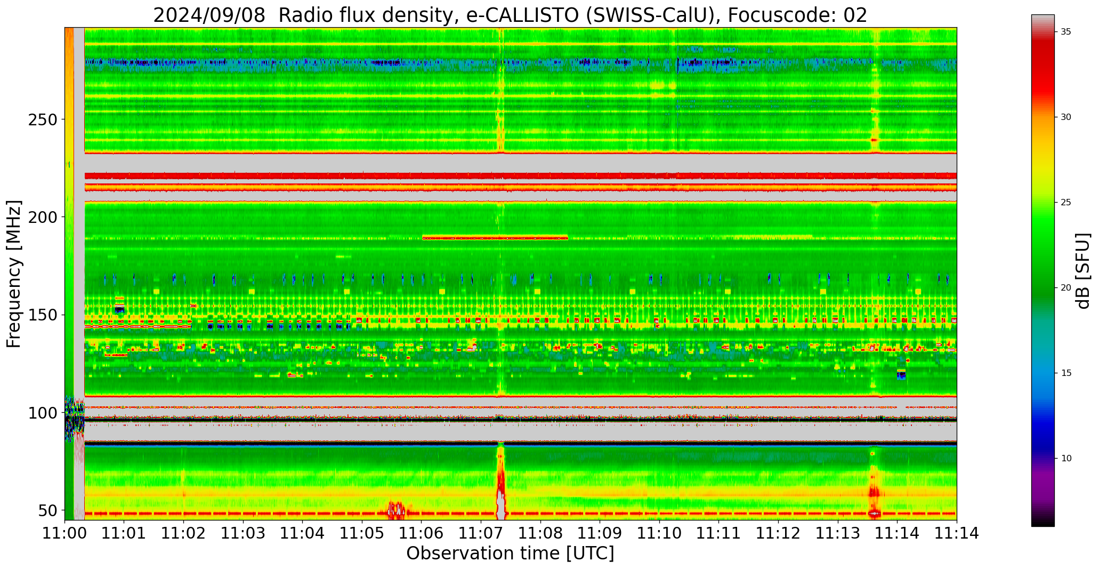Click the 11:10 time tick label

[659, 533]
